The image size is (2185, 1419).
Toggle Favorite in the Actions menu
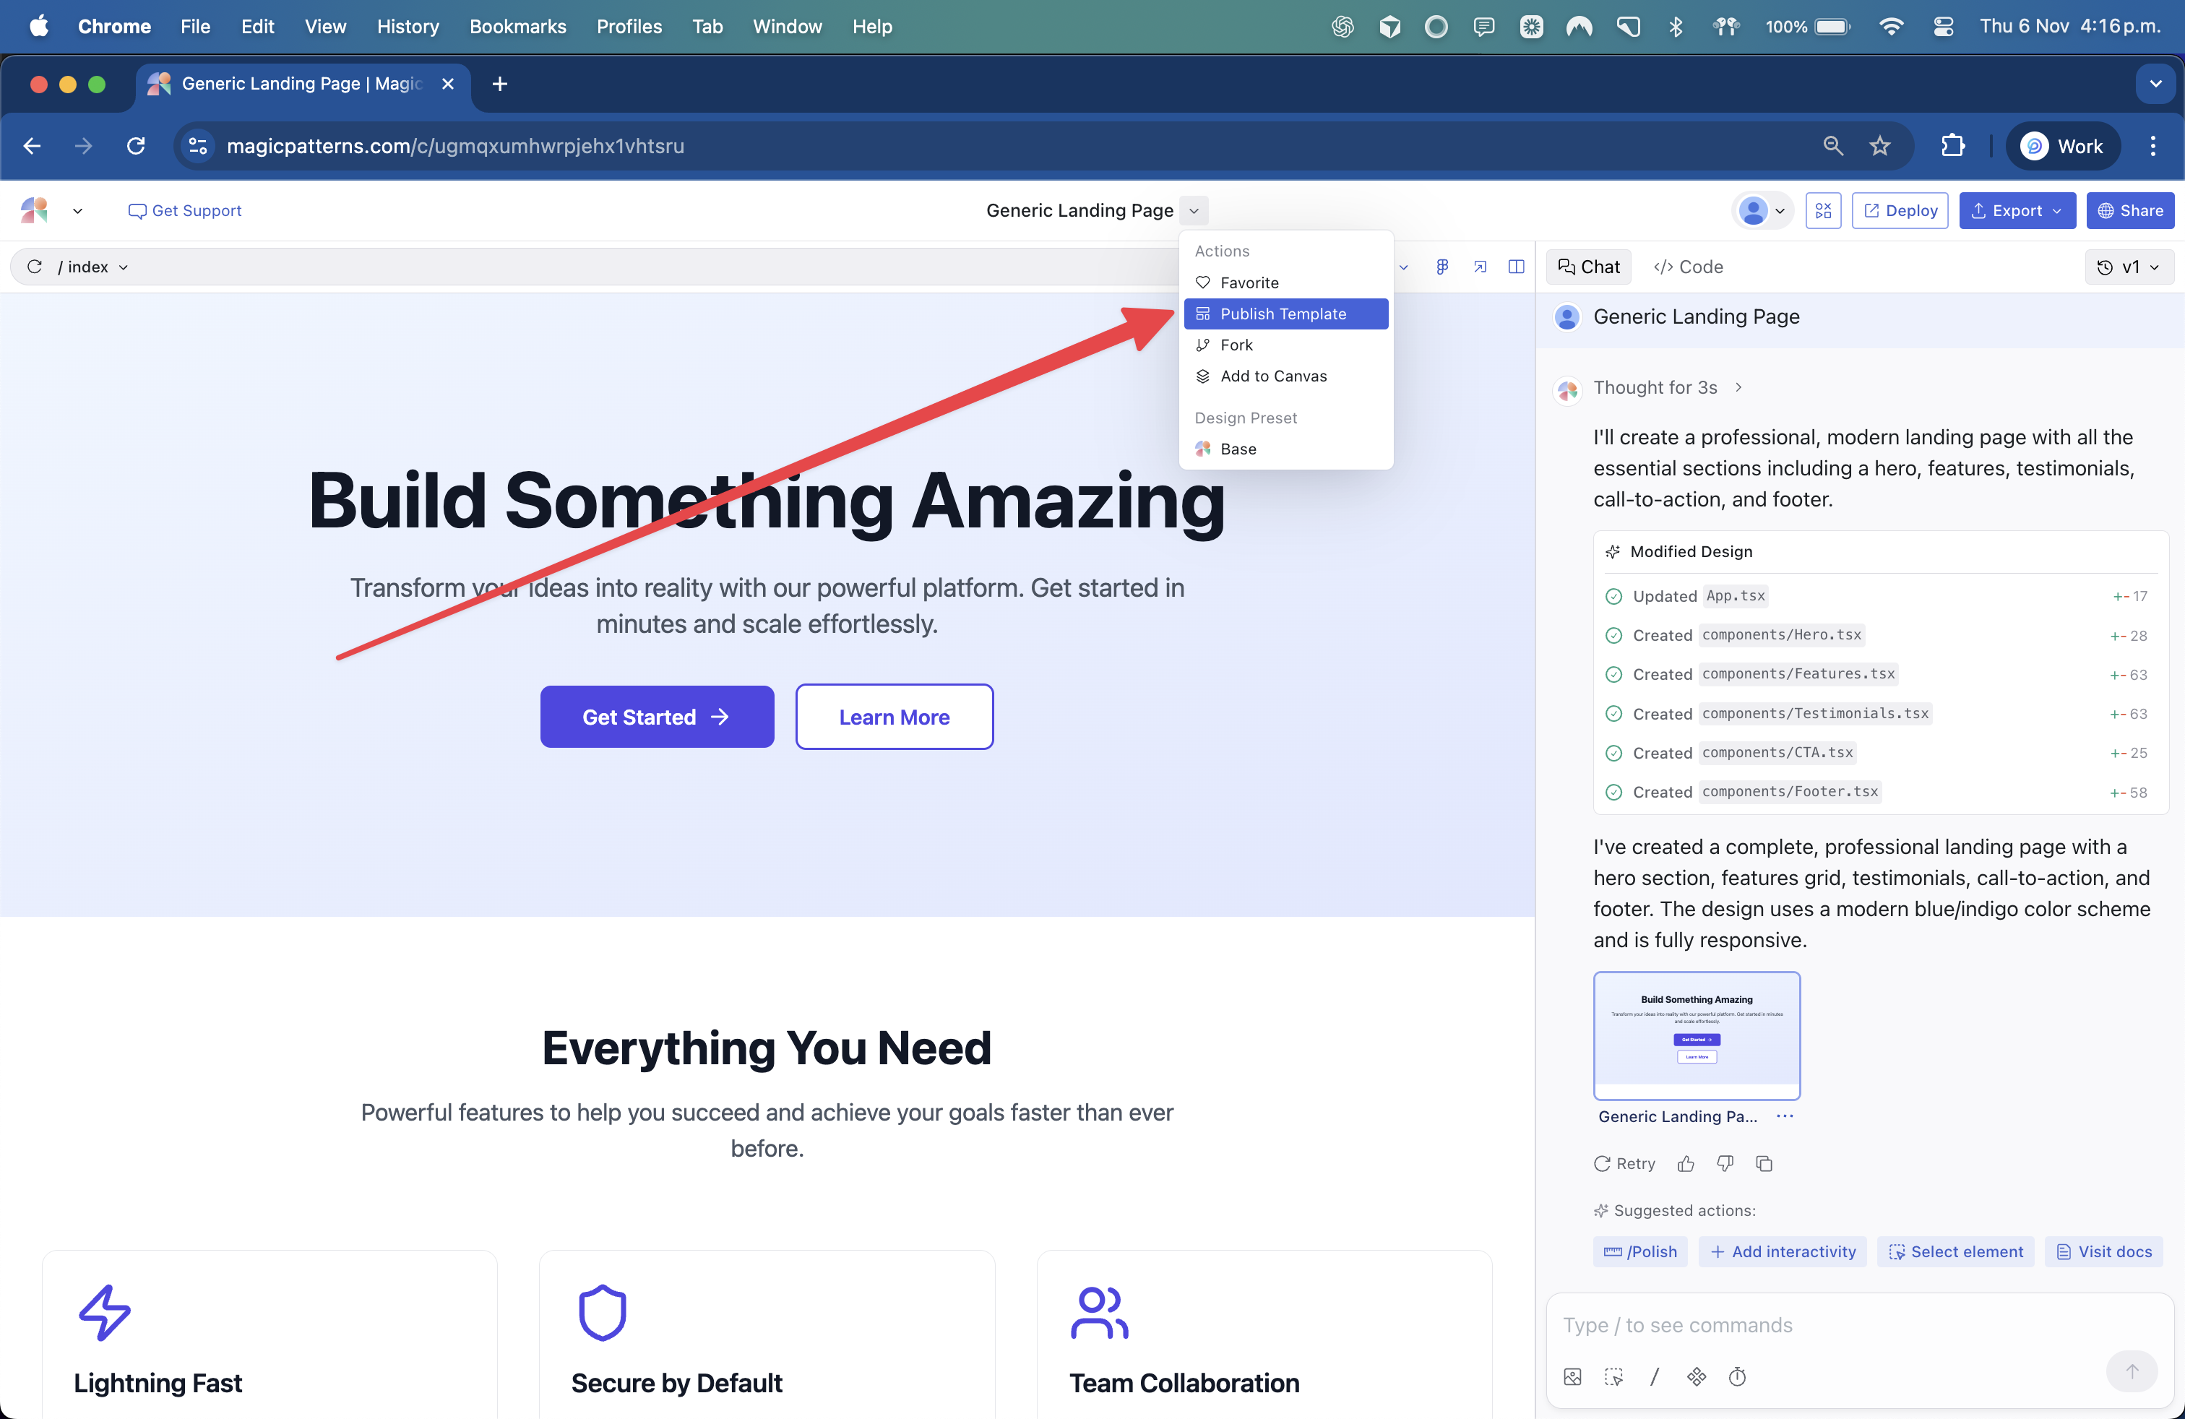pyautogui.click(x=1249, y=282)
